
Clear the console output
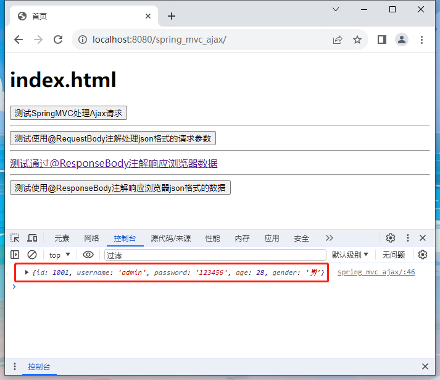pyautogui.click(x=32, y=255)
